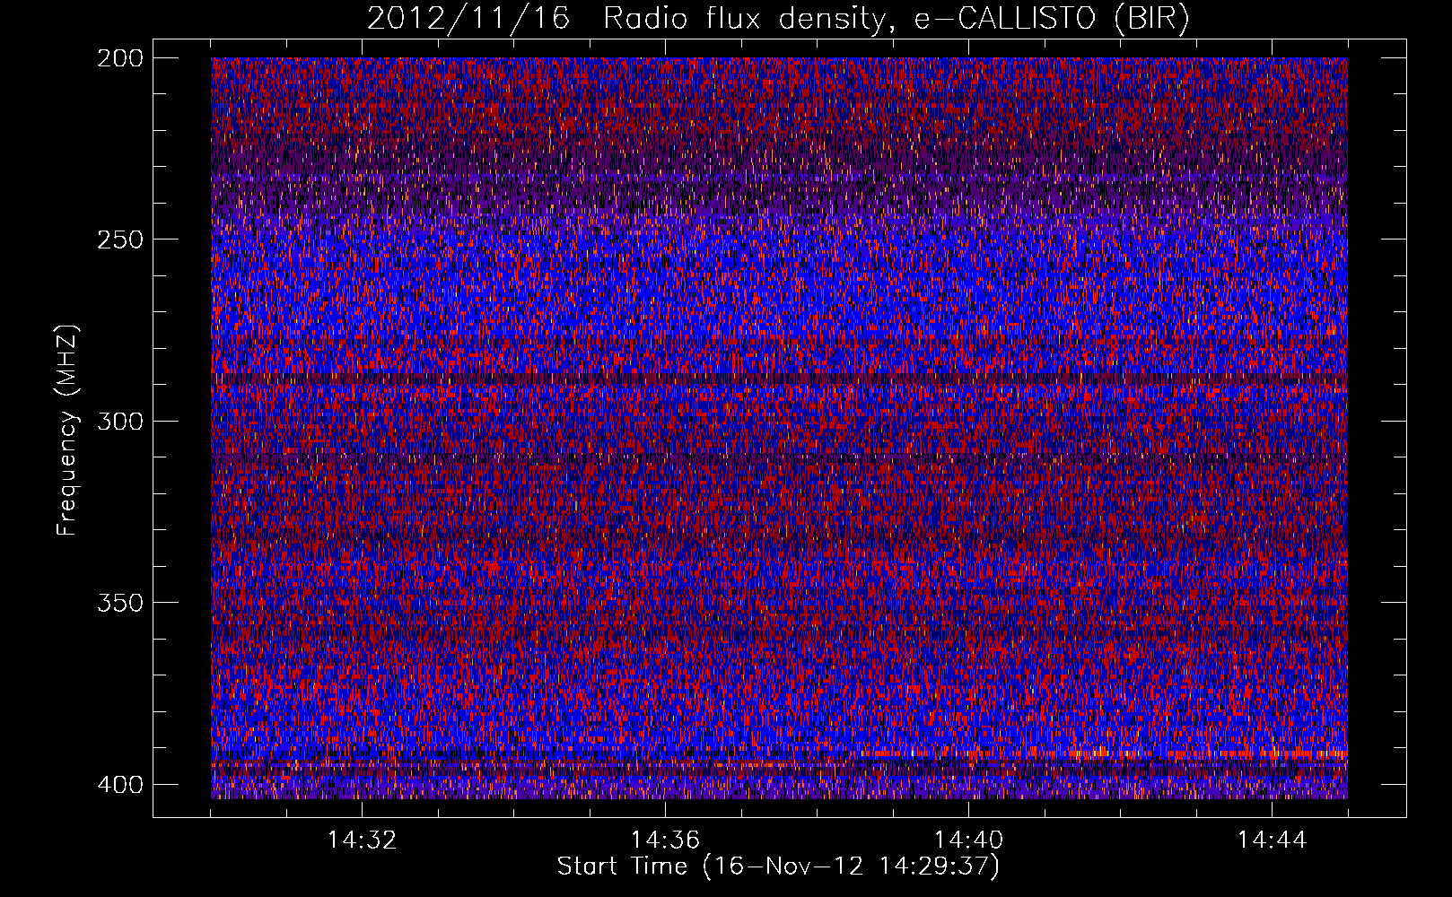The image size is (1452, 897).
Task: Select the '250' frequency axis label
Action: pos(120,239)
